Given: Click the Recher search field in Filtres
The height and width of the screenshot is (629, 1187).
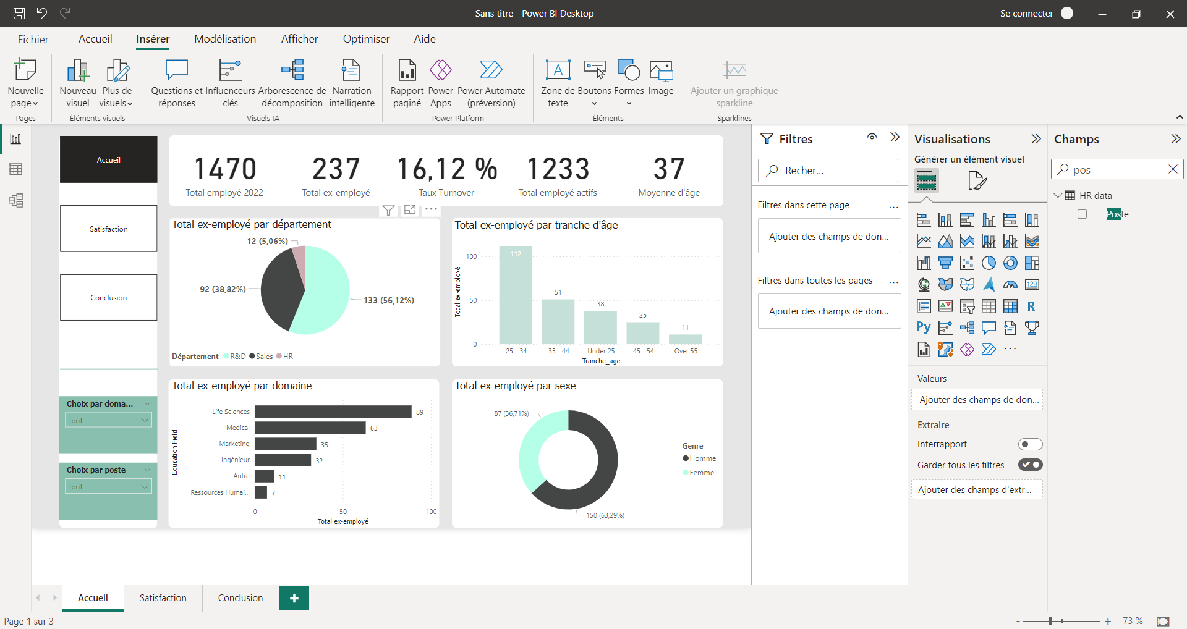Looking at the screenshot, I should point(828,171).
